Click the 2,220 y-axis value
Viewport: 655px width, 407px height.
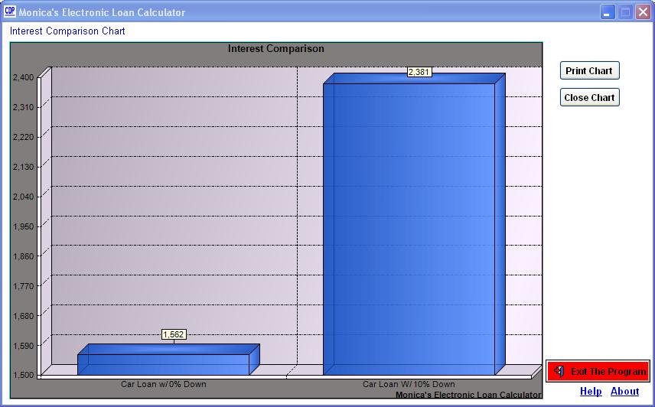[x=24, y=137]
